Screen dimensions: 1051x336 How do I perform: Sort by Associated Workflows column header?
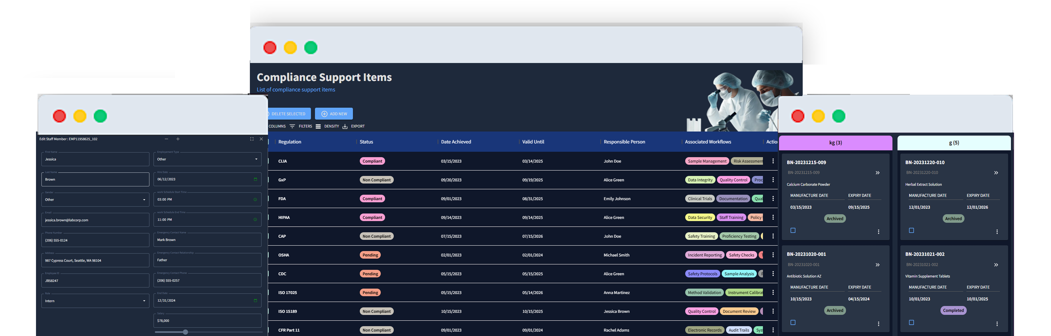[x=708, y=142]
